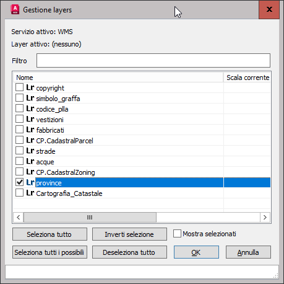Click the Lr icon beside copyright
284x284 pixels.
coord(30,87)
